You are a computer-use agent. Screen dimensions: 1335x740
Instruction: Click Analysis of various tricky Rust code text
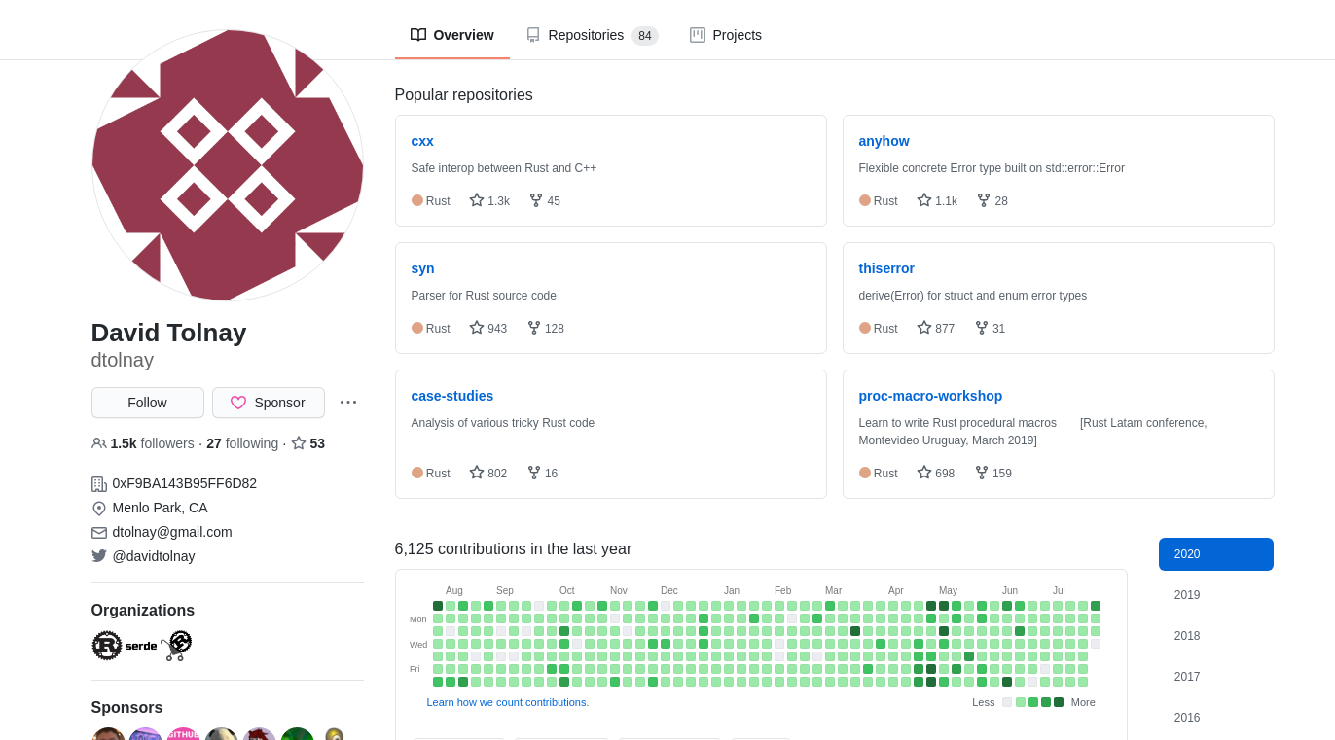(x=503, y=423)
